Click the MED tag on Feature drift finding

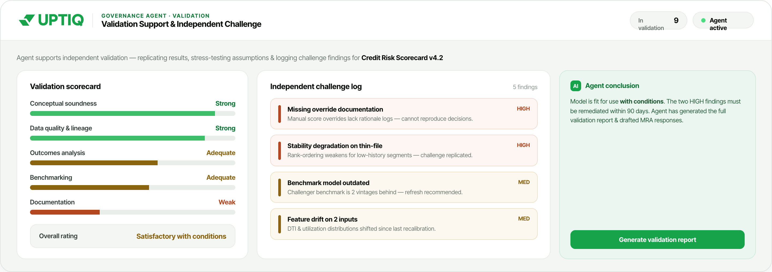524,219
